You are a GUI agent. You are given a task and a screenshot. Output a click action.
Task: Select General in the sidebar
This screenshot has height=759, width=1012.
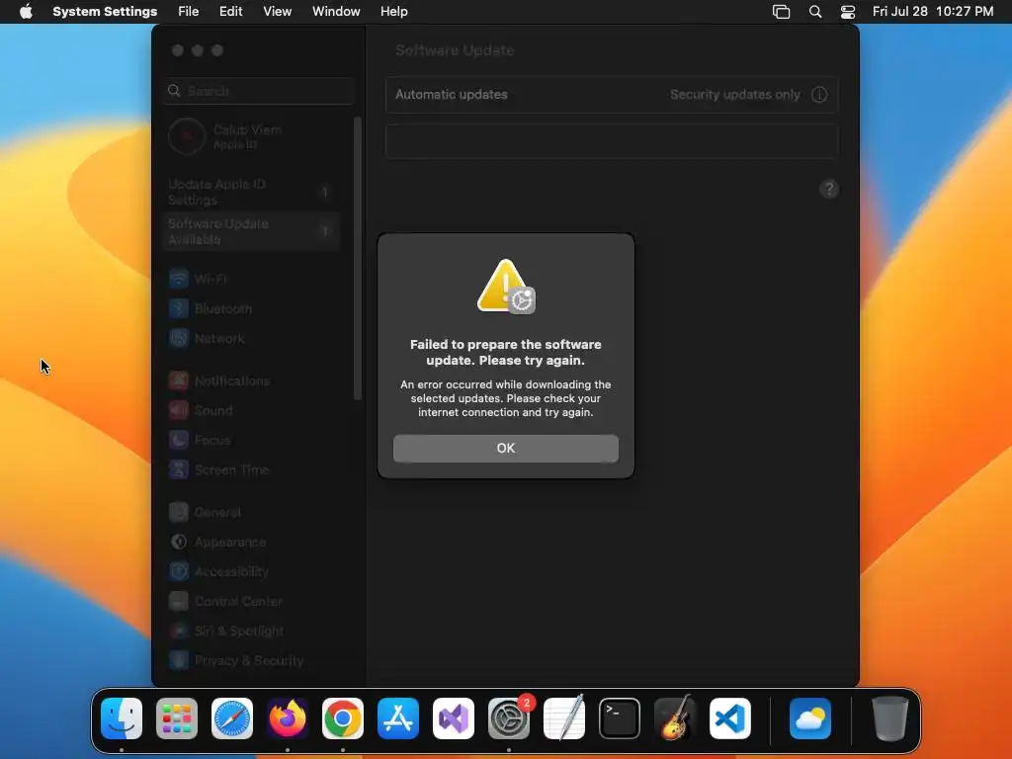point(252,513)
